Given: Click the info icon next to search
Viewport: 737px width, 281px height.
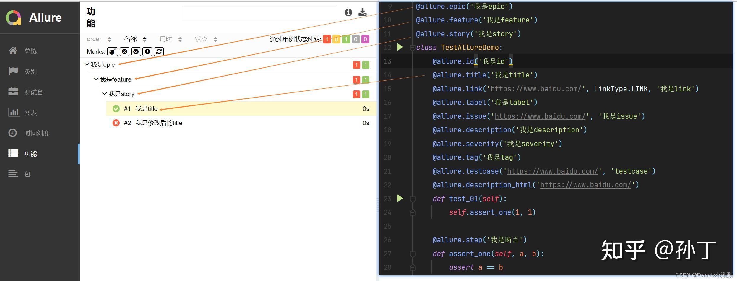Looking at the screenshot, I should (348, 12).
